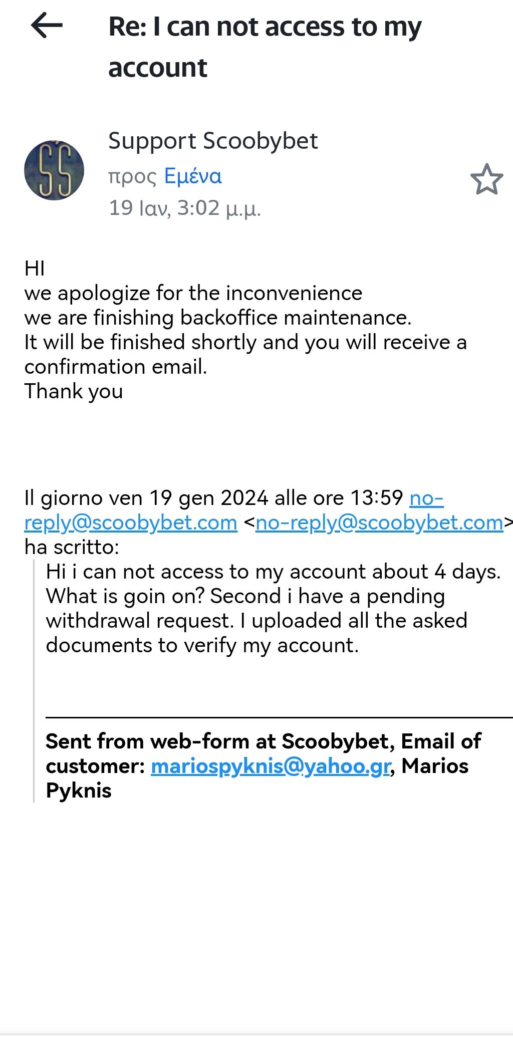Viewport: 513px width, 1037px height.
Task: Tap 'we are finishing backoffice maintenance' line
Action: tap(217, 318)
